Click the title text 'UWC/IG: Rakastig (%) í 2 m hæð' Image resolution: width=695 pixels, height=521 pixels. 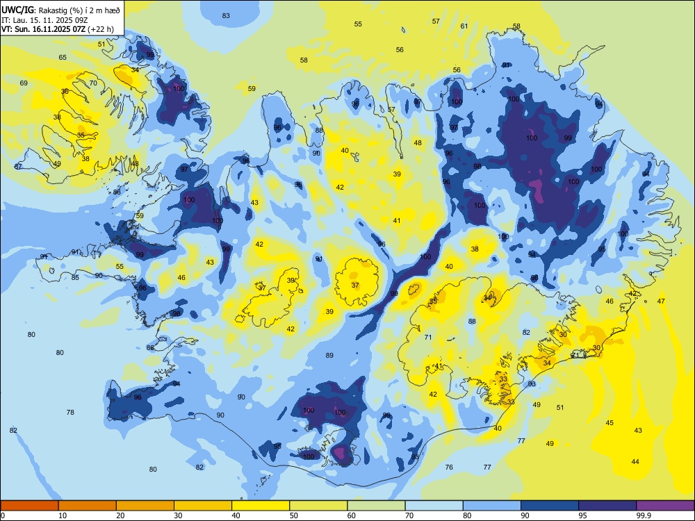pos(60,10)
